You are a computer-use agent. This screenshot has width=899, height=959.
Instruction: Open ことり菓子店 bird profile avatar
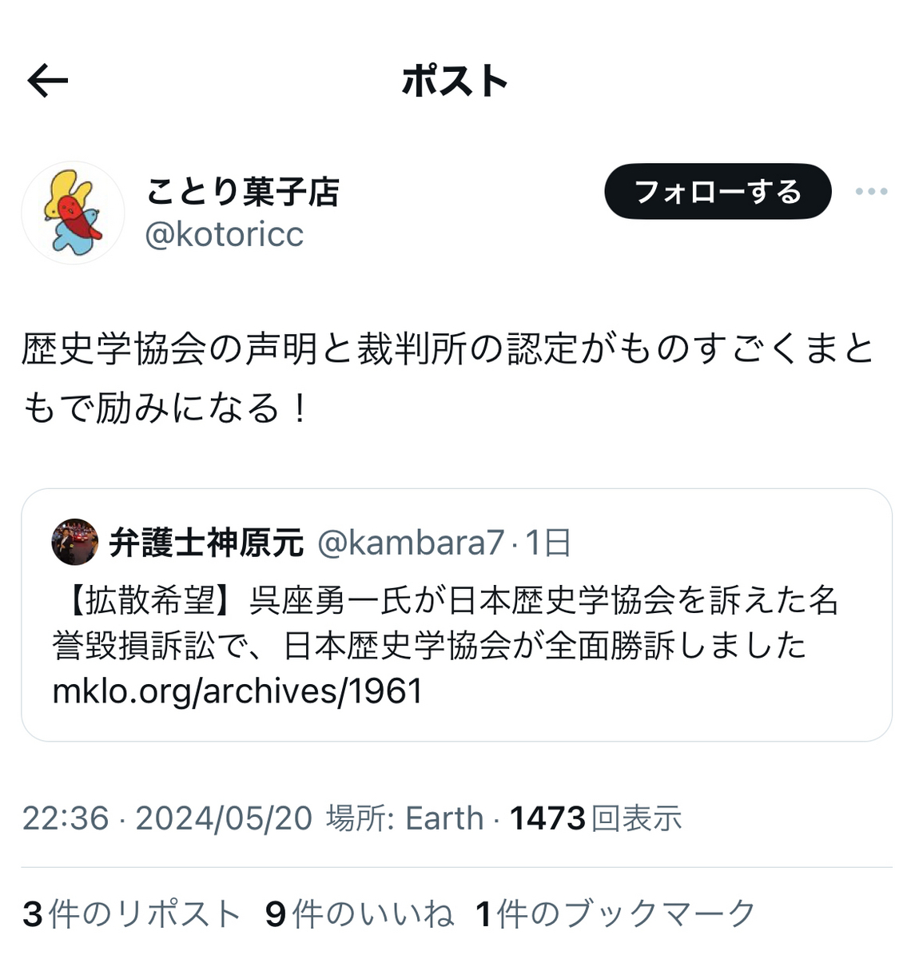tap(73, 213)
